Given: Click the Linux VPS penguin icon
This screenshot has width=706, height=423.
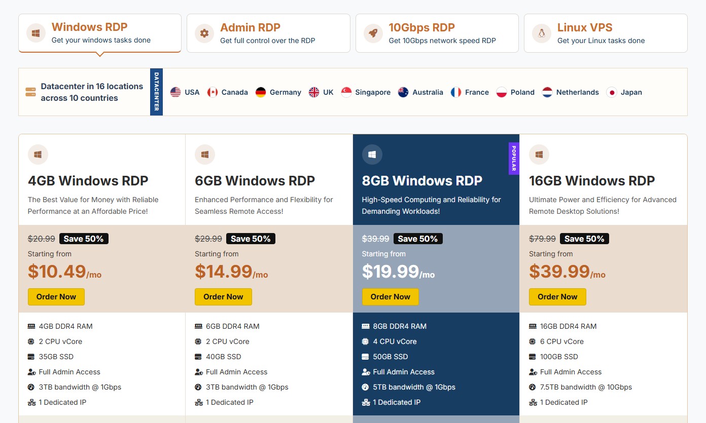Looking at the screenshot, I should [x=541, y=32].
